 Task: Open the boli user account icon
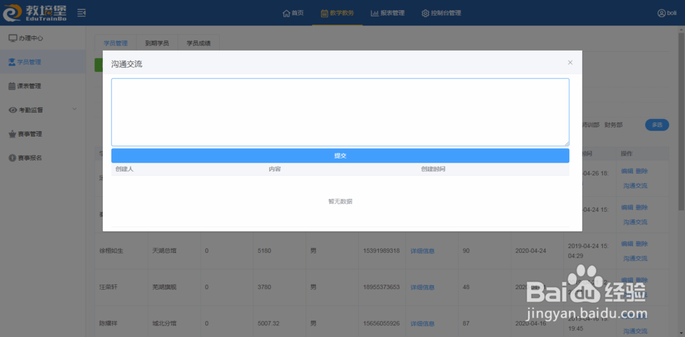click(661, 13)
